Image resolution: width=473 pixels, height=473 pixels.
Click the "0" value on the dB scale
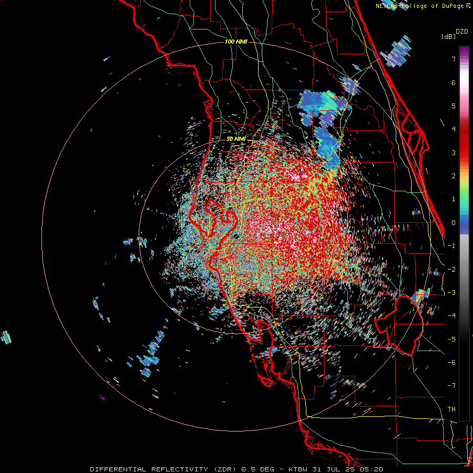pyautogui.click(x=454, y=223)
